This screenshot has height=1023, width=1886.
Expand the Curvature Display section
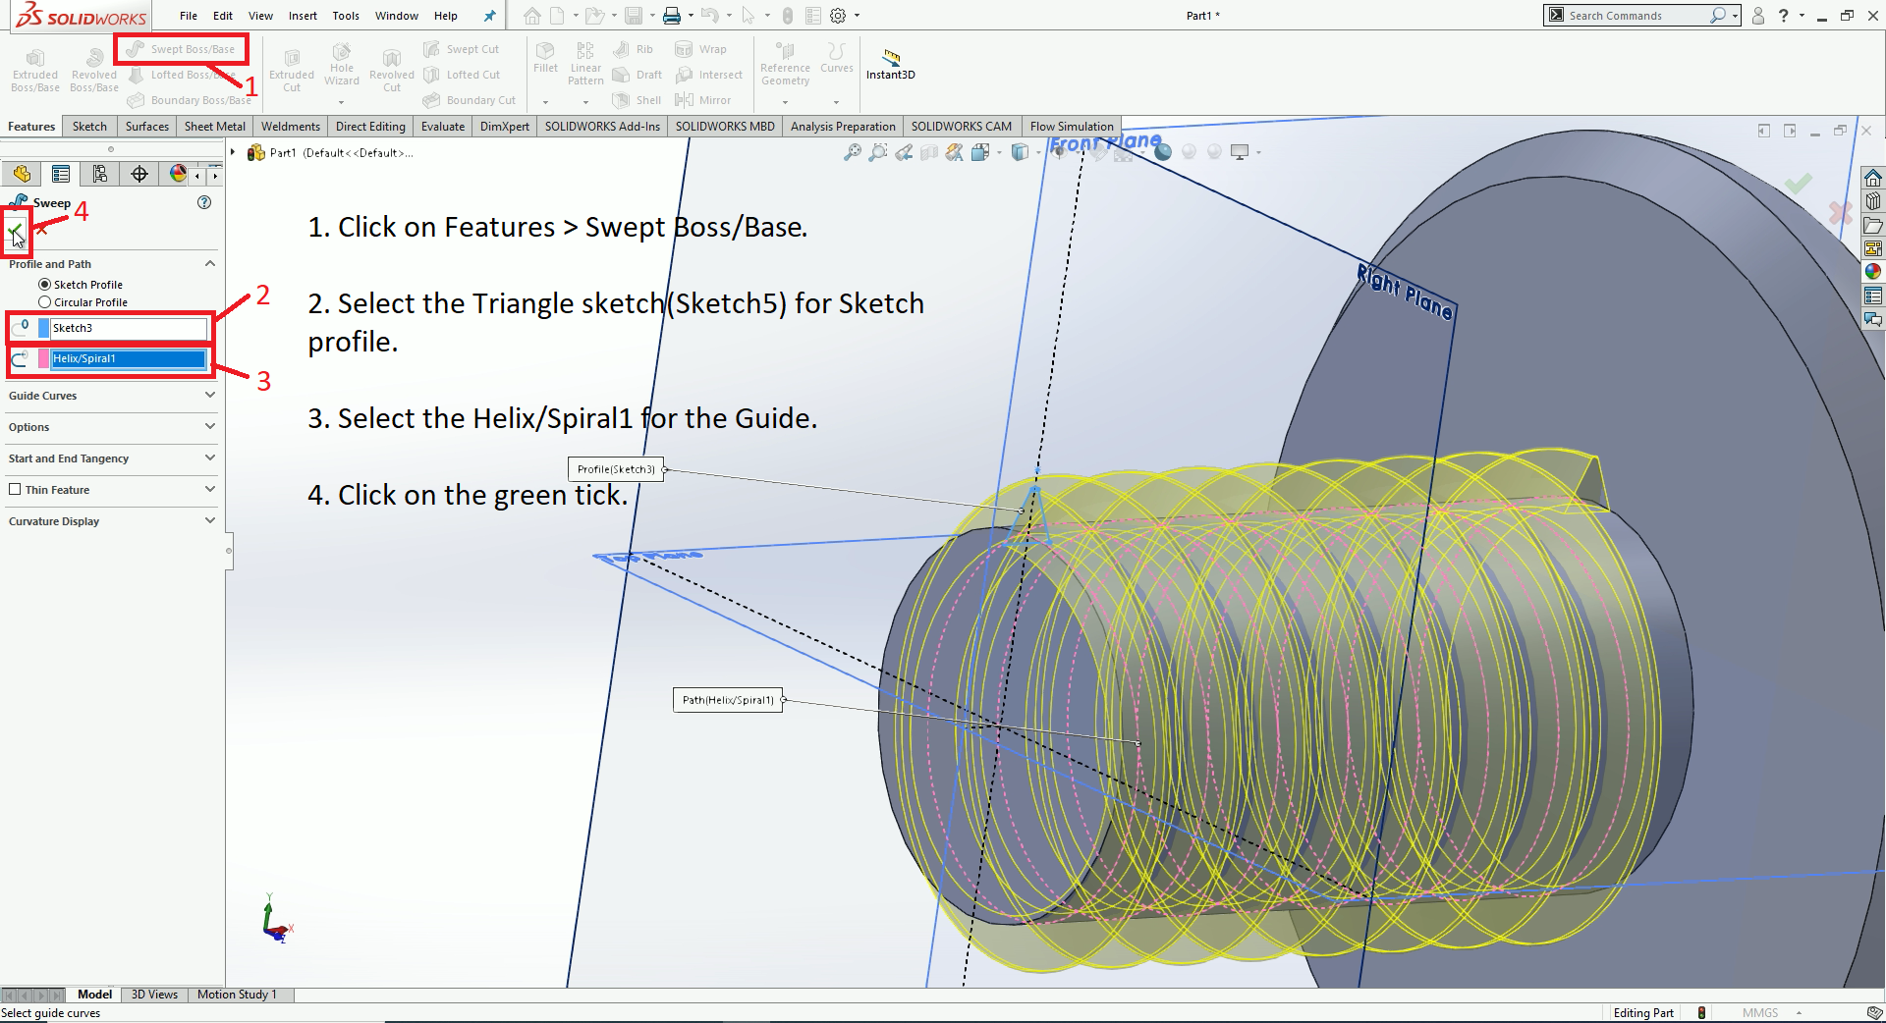(210, 521)
